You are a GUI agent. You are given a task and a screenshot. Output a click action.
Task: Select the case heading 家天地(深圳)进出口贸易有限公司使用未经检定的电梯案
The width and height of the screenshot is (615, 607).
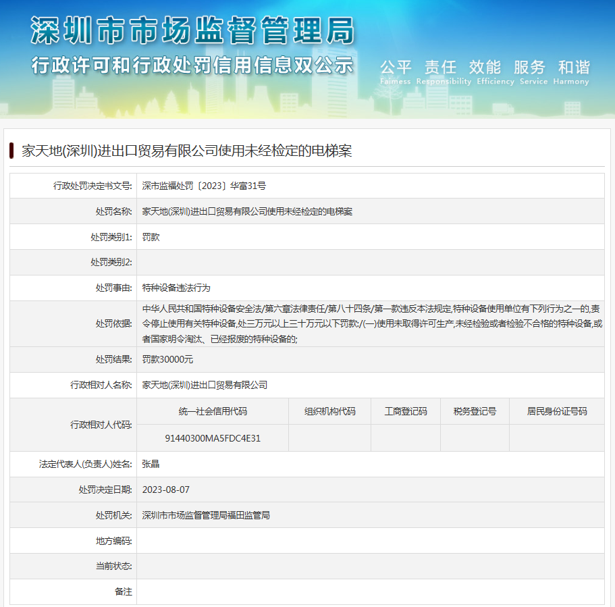tap(187, 151)
